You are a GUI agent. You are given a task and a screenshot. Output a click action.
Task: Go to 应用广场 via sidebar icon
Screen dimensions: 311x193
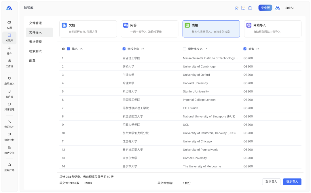[x=9, y=167]
